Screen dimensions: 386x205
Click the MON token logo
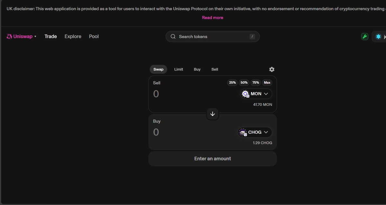pyautogui.click(x=245, y=94)
